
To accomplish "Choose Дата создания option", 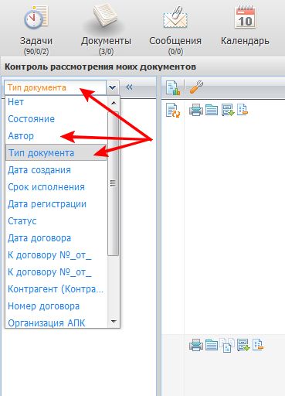I will click(39, 170).
